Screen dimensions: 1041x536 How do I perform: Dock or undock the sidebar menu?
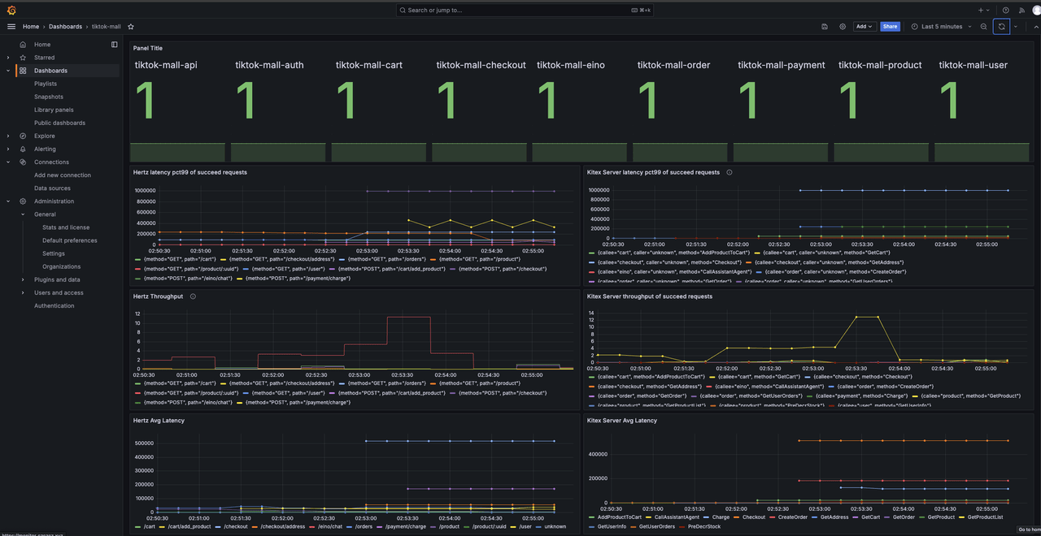pos(115,45)
